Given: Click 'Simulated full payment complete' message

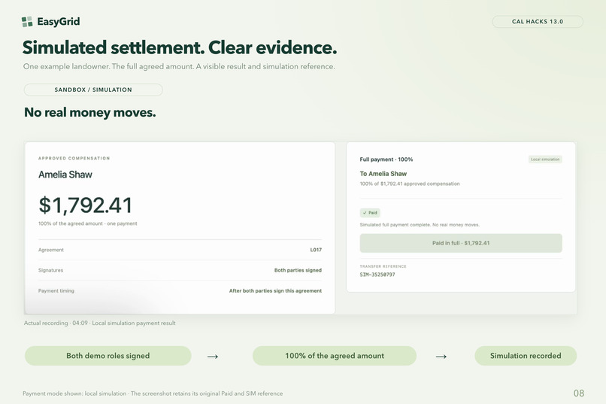Looking at the screenshot, I should pyautogui.click(x=420, y=225).
